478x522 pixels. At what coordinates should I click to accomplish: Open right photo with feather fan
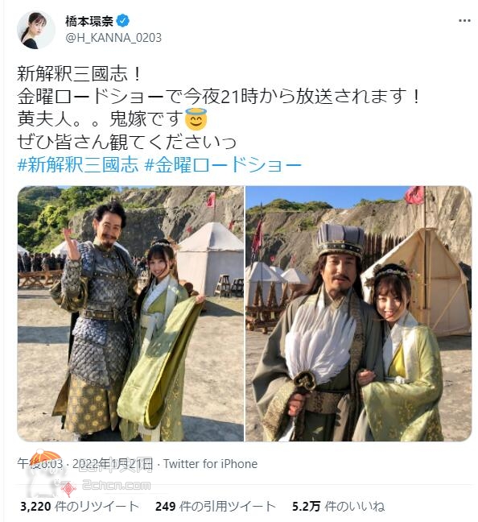click(359, 313)
